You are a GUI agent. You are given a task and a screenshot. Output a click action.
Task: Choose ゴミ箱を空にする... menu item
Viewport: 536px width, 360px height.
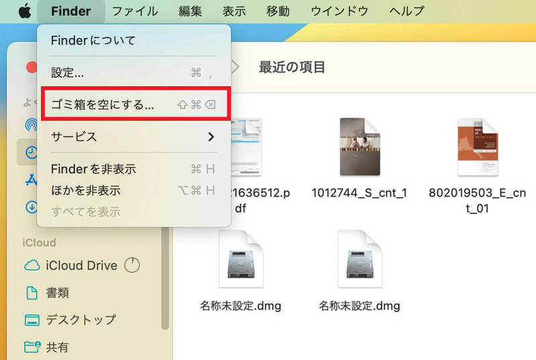[134, 105]
